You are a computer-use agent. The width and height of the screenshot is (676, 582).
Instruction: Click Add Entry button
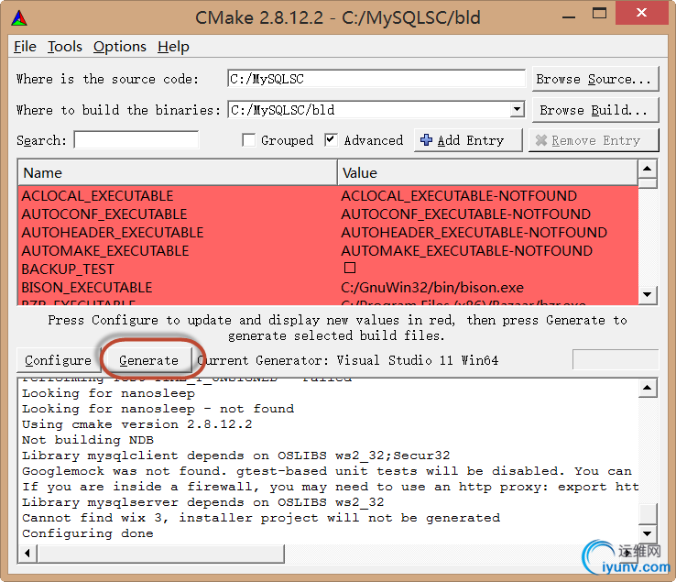(x=468, y=140)
